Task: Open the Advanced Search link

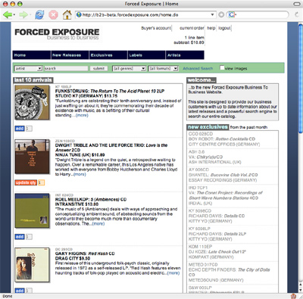Action: click(198, 68)
